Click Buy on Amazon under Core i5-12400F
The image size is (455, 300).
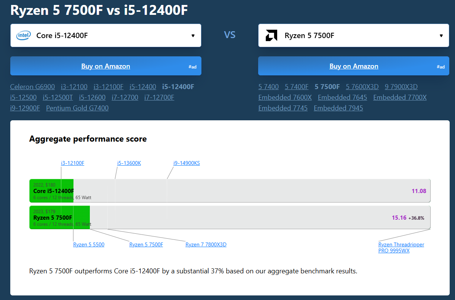[x=105, y=66]
